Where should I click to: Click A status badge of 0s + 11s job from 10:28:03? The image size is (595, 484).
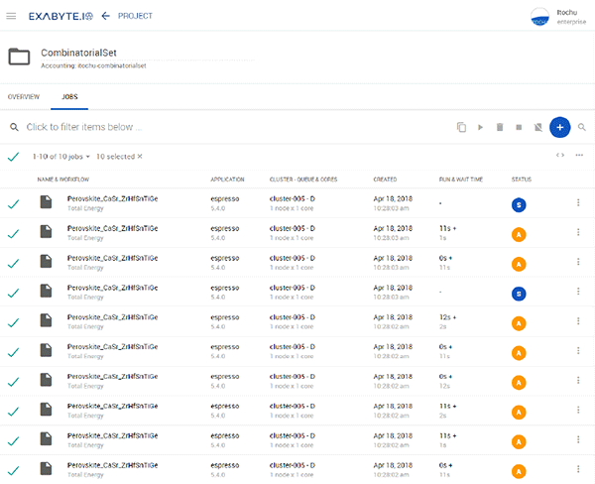click(x=519, y=264)
